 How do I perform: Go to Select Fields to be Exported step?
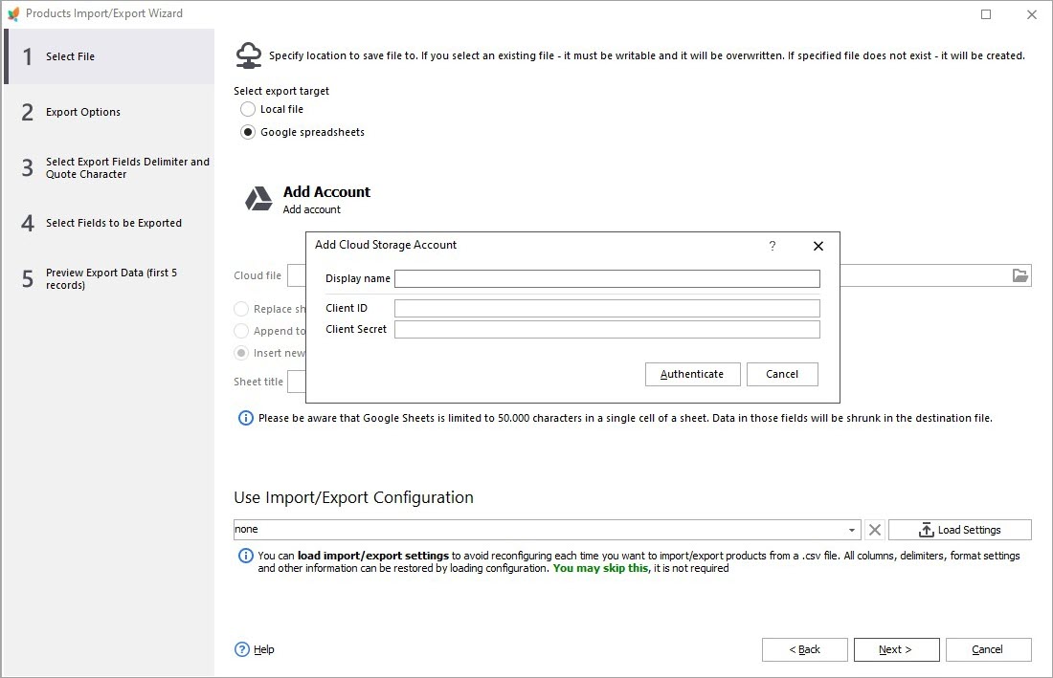pyautogui.click(x=113, y=223)
